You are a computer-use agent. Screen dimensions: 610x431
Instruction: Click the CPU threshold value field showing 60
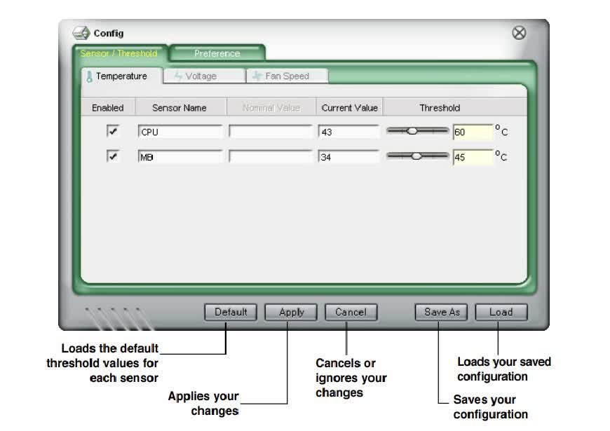coord(473,132)
